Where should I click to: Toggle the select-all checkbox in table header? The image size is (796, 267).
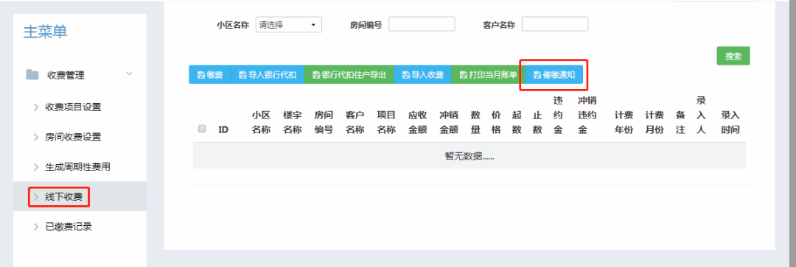(x=201, y=129)
